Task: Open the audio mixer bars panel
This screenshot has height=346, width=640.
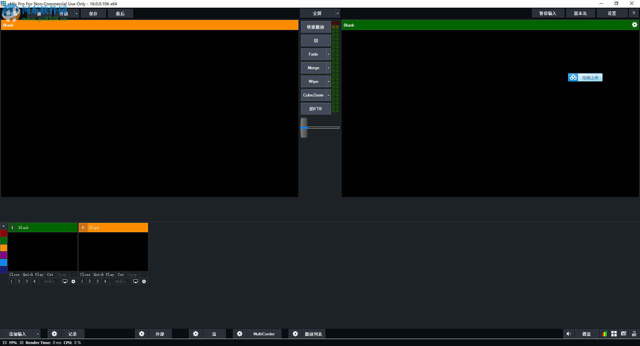Action: (604, 334)
